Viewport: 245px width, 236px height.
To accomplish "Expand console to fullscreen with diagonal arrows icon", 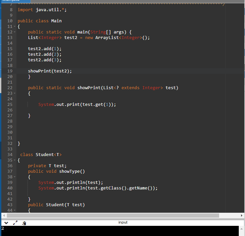I will [15, 223].
